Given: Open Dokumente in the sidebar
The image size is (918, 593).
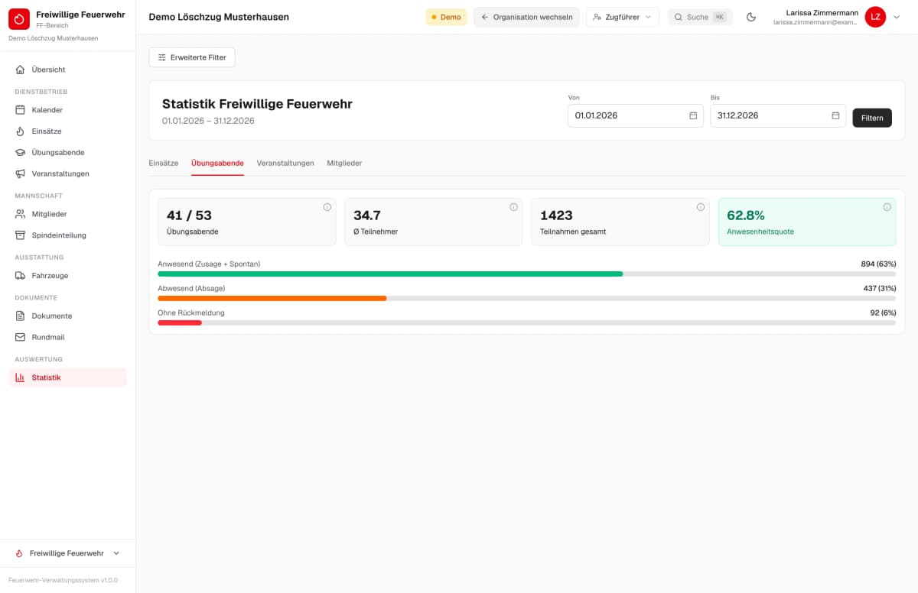Looking at the screenshot, I should [x=67, y=316].
